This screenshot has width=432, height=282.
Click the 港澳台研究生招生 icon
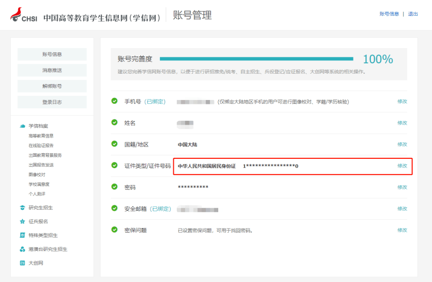pos(22,249)
